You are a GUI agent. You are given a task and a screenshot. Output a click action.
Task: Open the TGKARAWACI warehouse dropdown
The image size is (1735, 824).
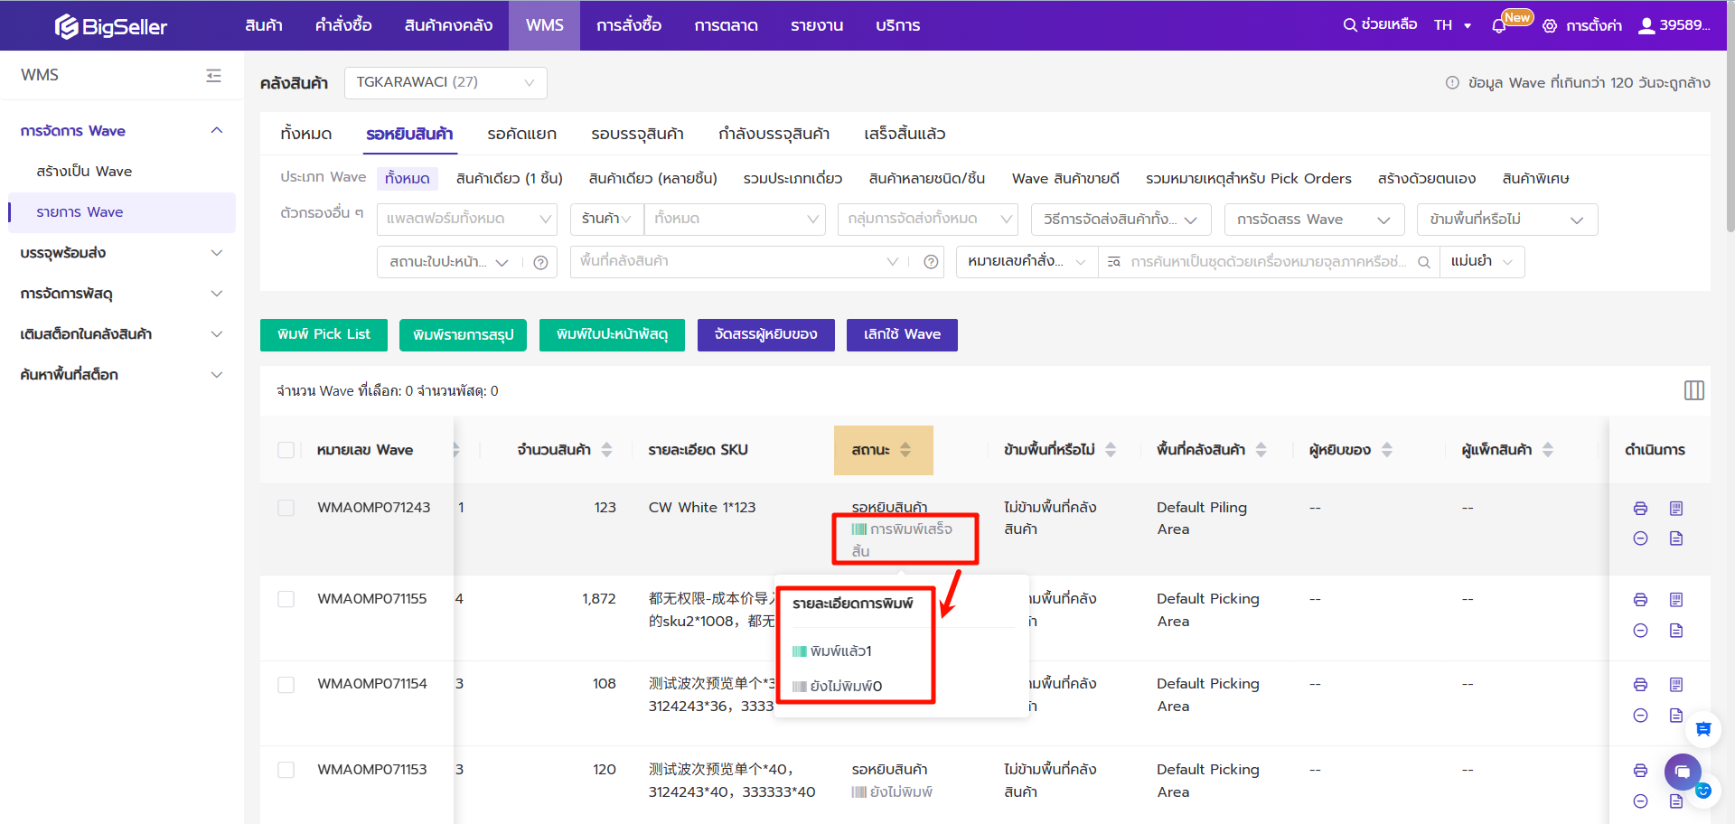point(445,82)
